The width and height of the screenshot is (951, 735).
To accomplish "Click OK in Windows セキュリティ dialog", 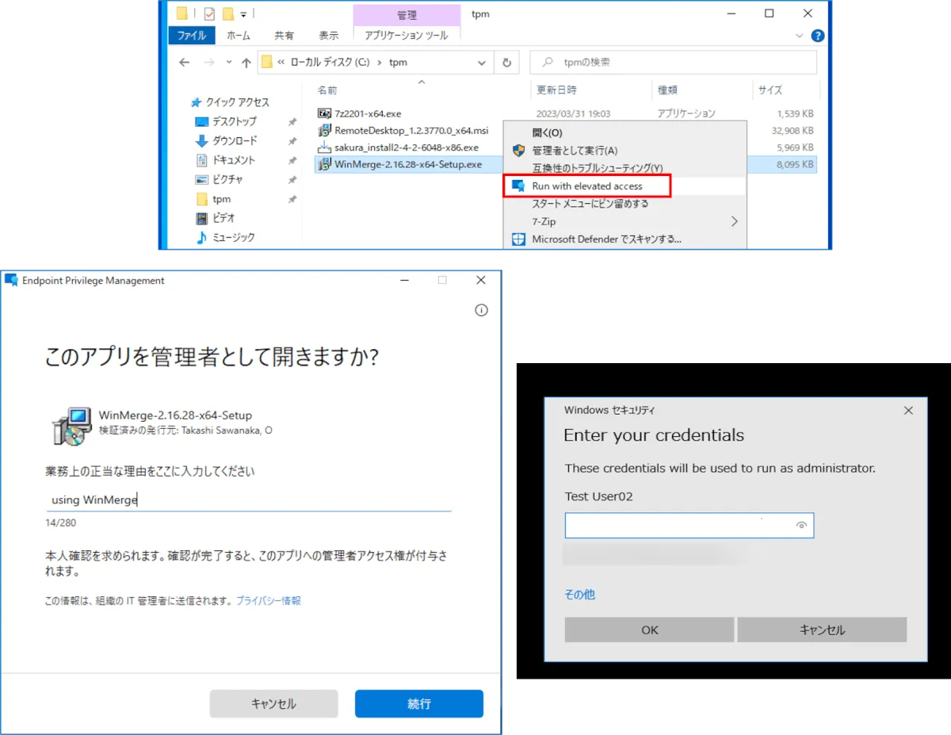I will 649,630.
